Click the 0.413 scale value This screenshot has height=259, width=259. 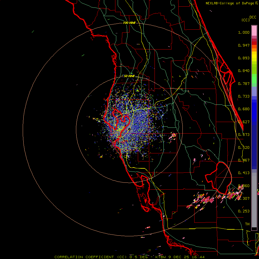pyautogui.click(x=244, y=173)
